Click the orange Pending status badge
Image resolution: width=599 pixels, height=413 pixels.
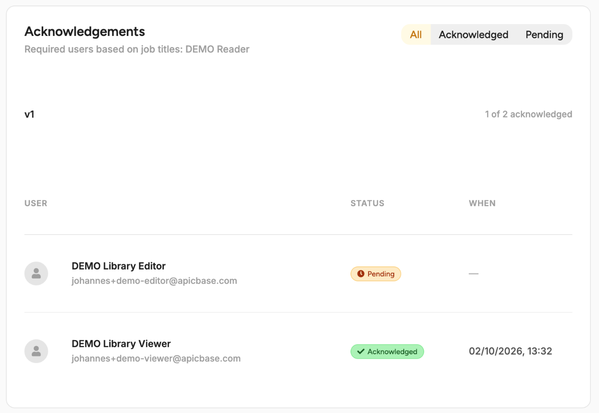376,274
